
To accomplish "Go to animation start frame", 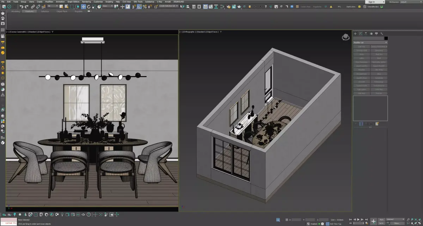I will (x=350, y=219).
